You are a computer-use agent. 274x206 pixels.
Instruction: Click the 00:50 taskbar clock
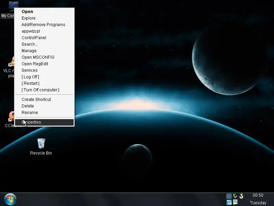[258, 195]
